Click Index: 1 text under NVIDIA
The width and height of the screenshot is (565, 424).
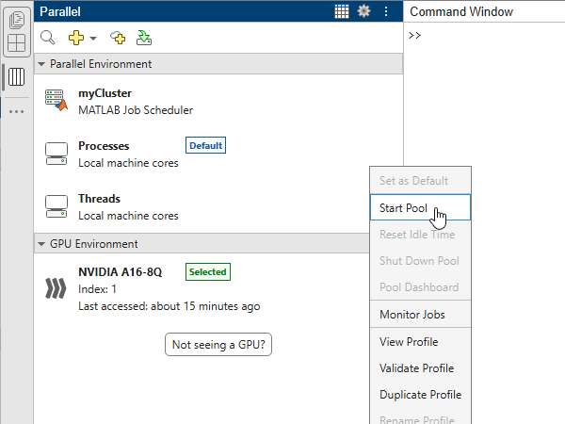tap(97, 289)
